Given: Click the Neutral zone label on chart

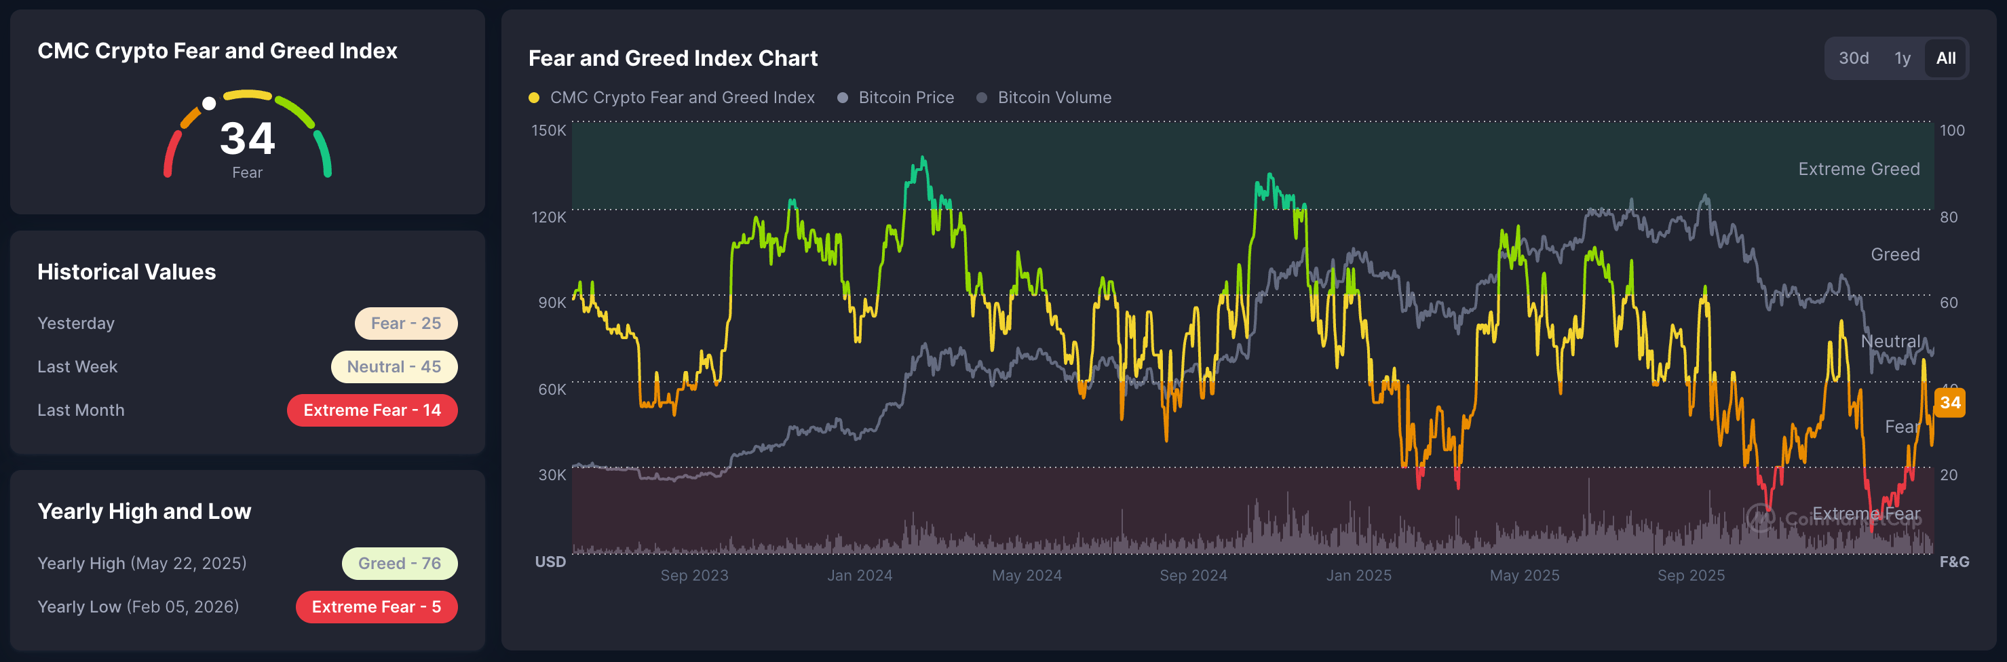Looking at the screenshot, I should point(1891,341).
